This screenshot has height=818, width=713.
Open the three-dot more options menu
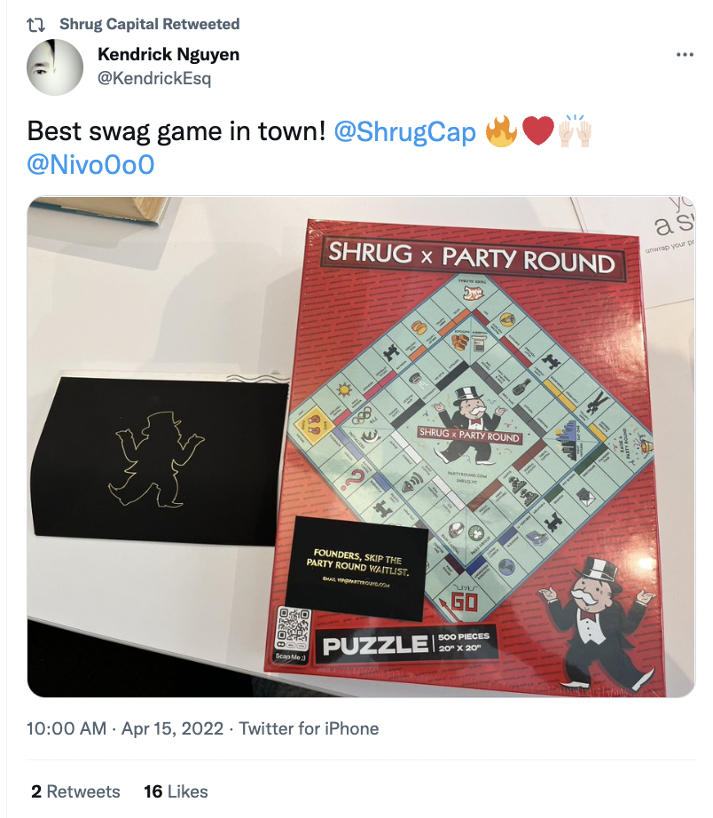[x=685, y=54]
